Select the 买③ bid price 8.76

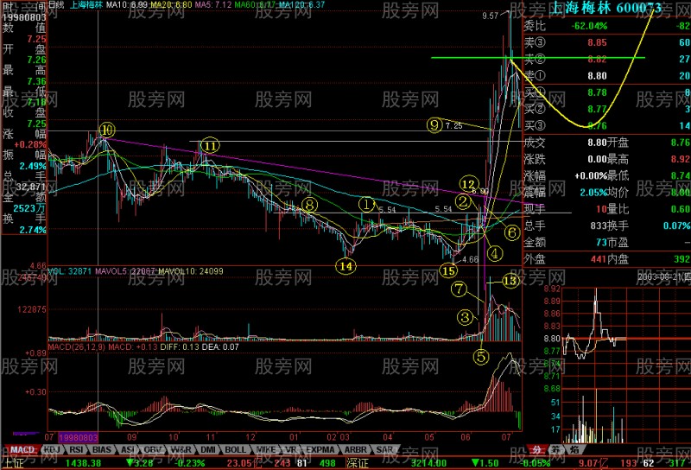(597, 125)
